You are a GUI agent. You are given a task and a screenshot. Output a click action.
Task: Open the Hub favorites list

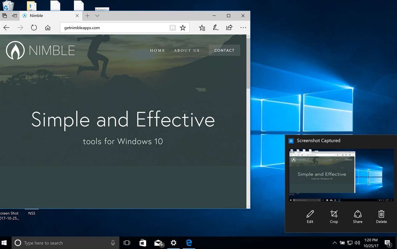pos(202,28)
